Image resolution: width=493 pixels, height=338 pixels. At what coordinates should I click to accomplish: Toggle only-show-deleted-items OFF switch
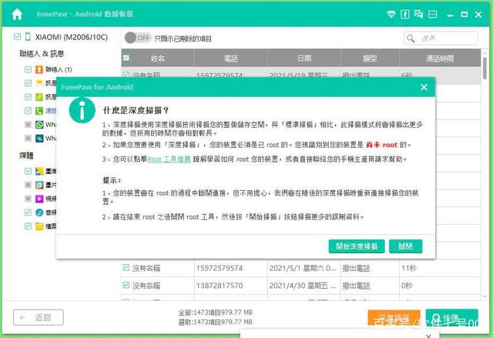point(138,38)
